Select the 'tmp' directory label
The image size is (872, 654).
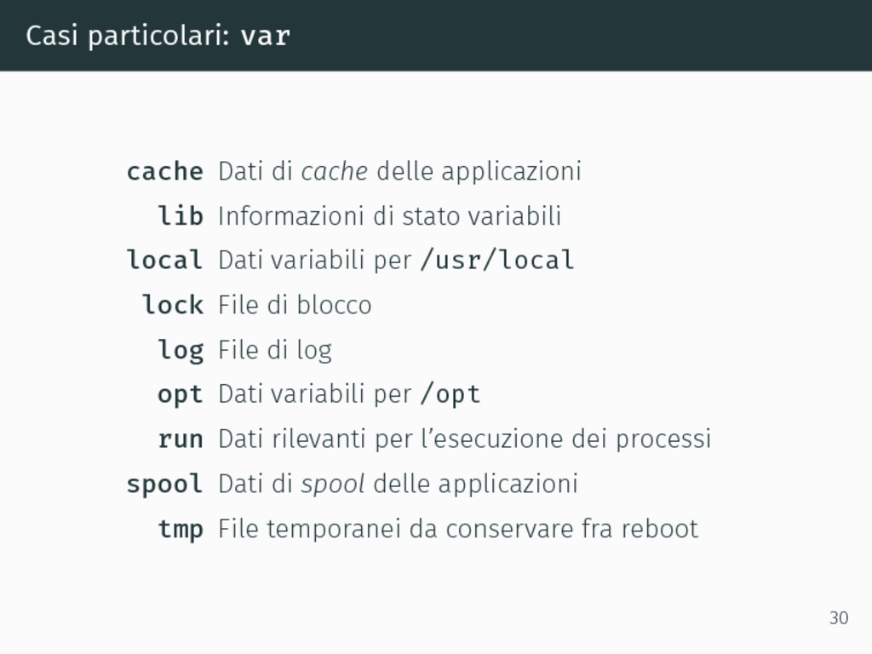[181, 530]
